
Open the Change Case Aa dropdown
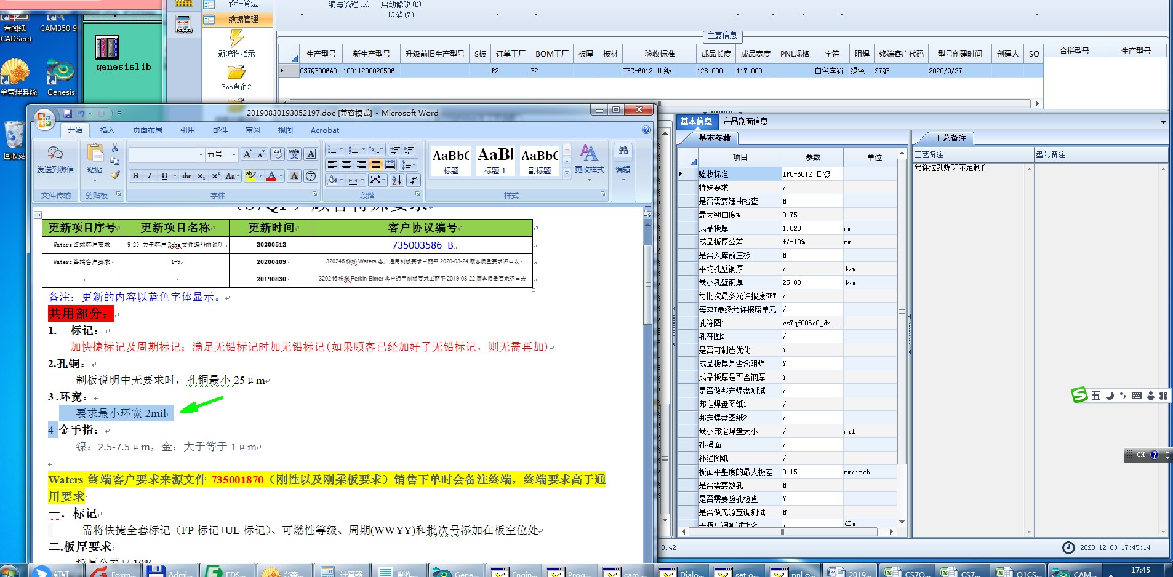click(x=231, y=176)
